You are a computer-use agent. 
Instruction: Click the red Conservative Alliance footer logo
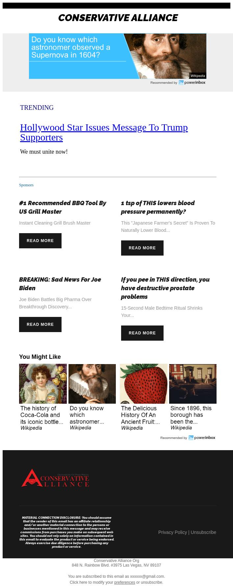55,478
